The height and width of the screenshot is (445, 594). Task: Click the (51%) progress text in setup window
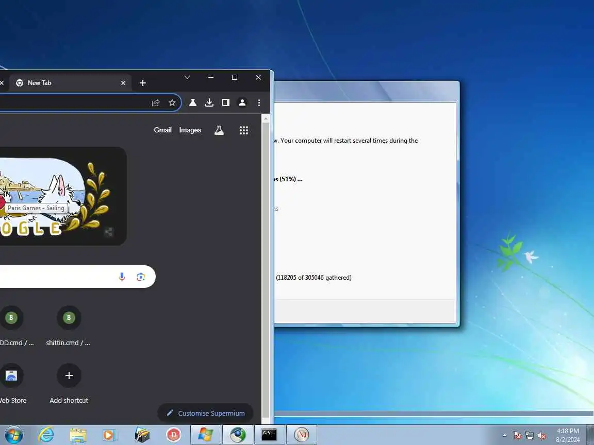[x=288, y=179]
